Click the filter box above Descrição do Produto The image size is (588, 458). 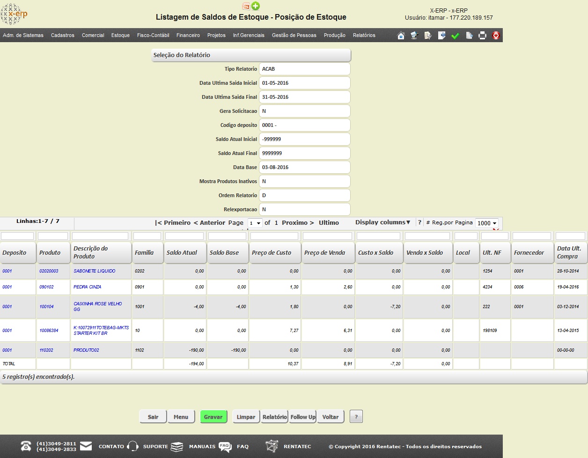point(100,236)
